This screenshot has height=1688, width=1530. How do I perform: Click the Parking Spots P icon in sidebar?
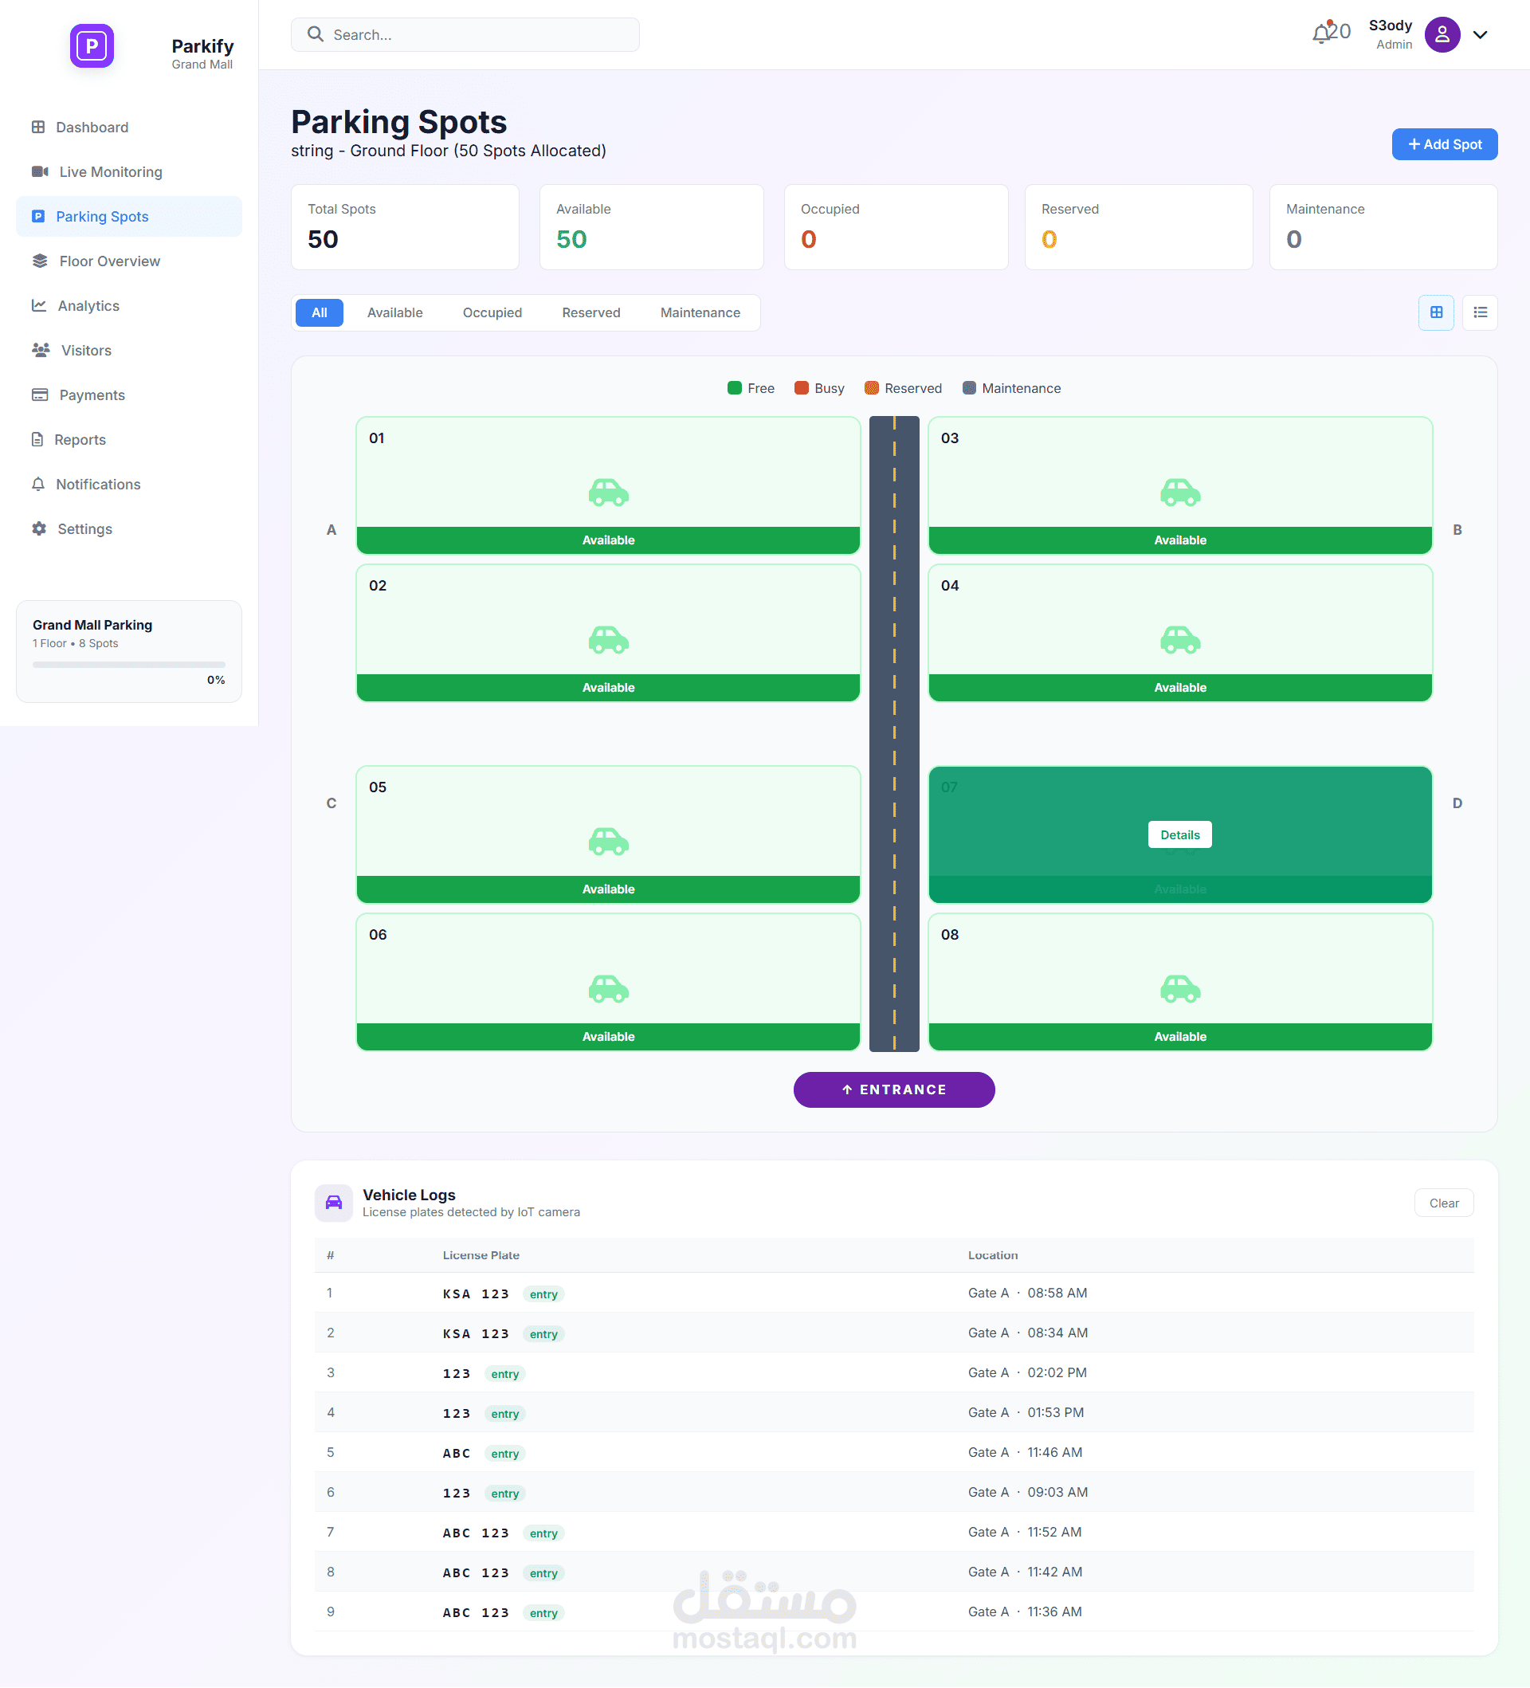37,216
